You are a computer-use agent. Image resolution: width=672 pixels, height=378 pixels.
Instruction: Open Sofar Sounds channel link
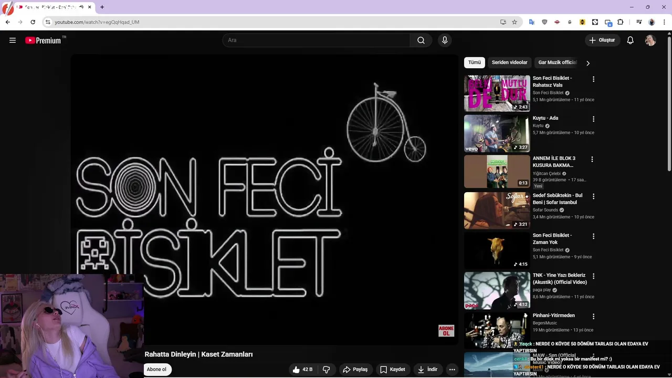545,210
